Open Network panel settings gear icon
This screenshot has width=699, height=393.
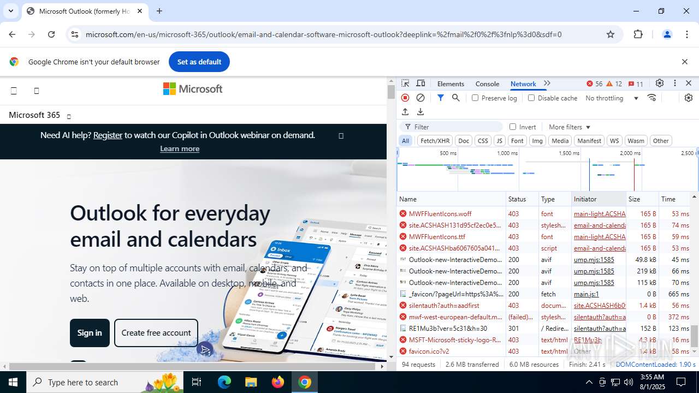click(689, 98)
